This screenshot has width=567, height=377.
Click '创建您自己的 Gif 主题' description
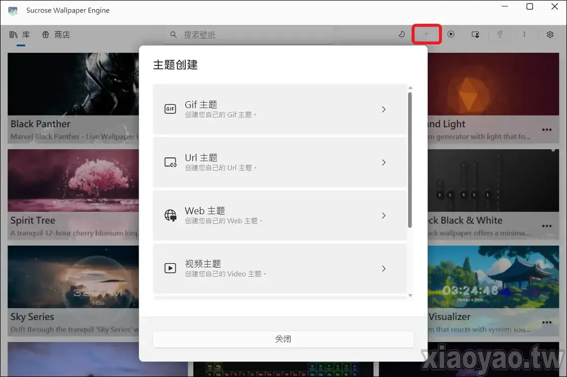pyautogui.click(x=221, y=114)
